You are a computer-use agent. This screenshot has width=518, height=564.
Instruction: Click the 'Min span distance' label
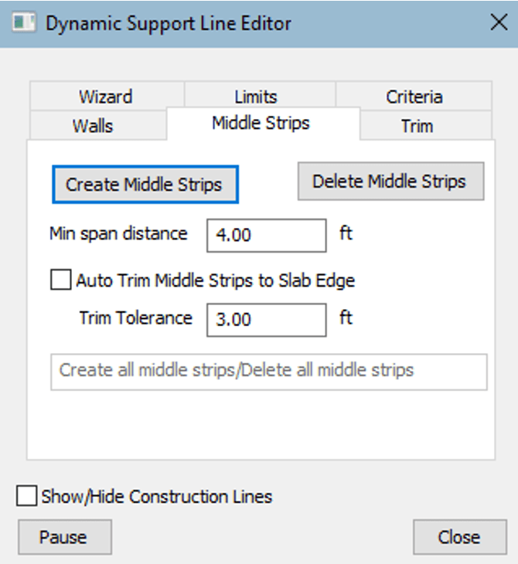pyautogui.click(x=118, y=233)
